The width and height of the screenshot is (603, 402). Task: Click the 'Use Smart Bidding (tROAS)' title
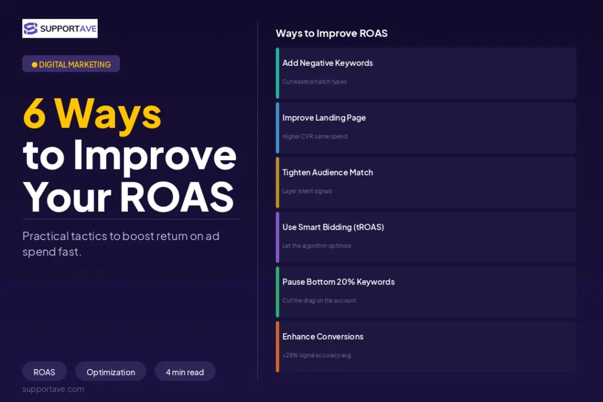point(333,227)
